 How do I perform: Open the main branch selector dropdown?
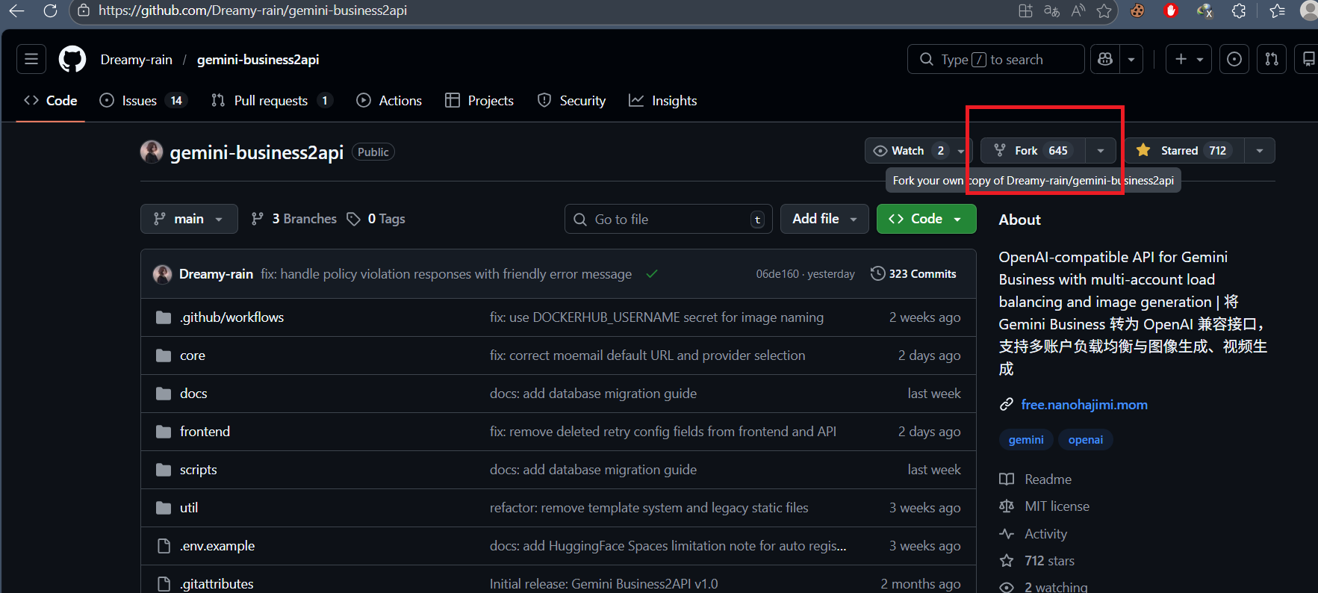(189, 219)
